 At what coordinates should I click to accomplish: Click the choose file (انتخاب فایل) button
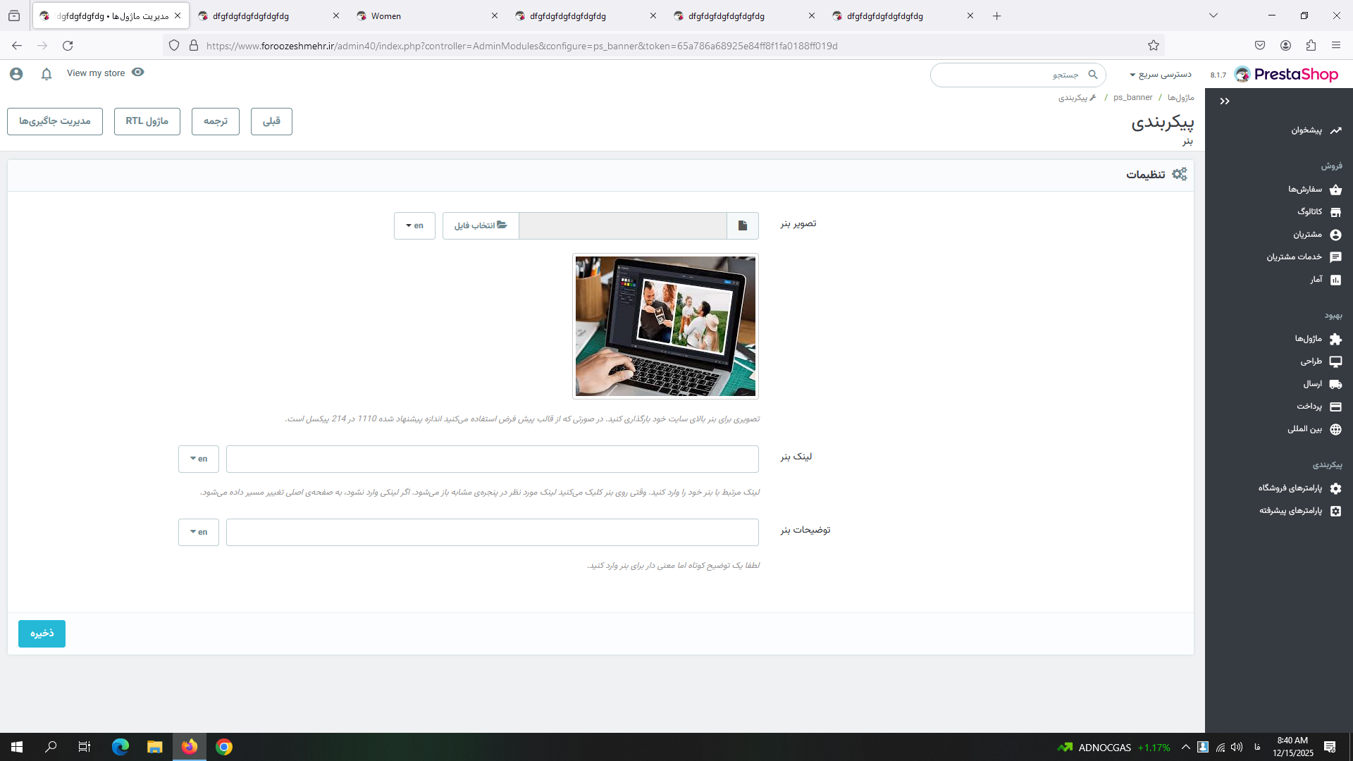481,225
